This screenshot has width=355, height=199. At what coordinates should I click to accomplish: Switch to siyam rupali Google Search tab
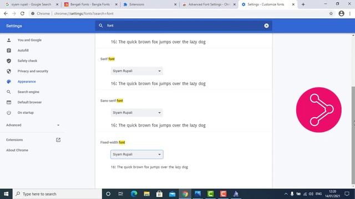coord(31,4)
